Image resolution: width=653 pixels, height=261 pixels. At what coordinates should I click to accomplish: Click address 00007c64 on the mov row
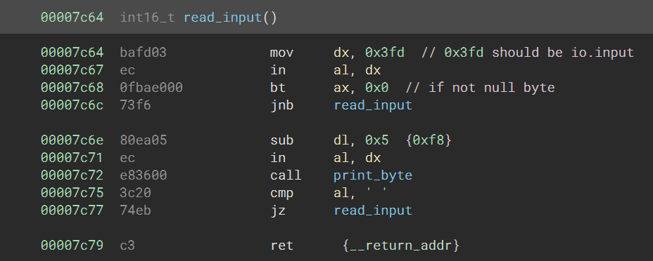72,53
